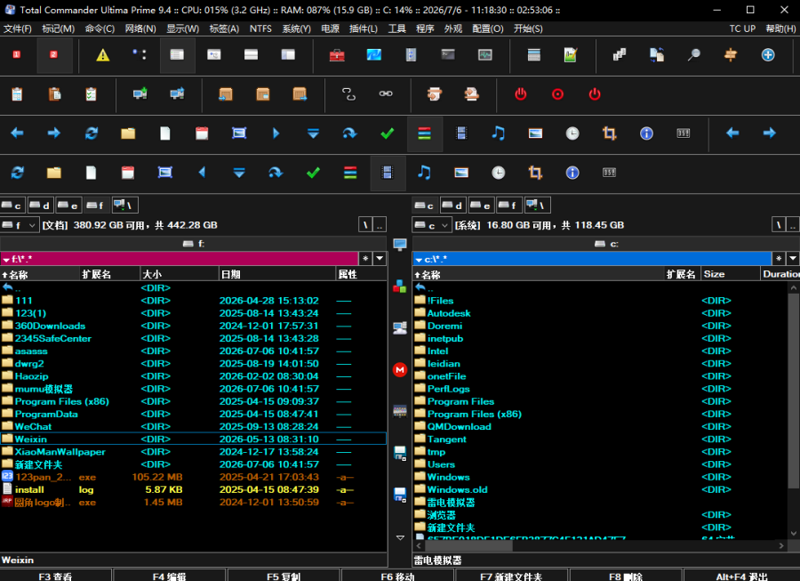Click the F7 新建文件夹 button

click(511, 576)
